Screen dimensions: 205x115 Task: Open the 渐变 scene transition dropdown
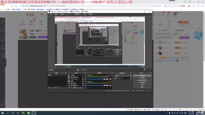tap(122, 76)
